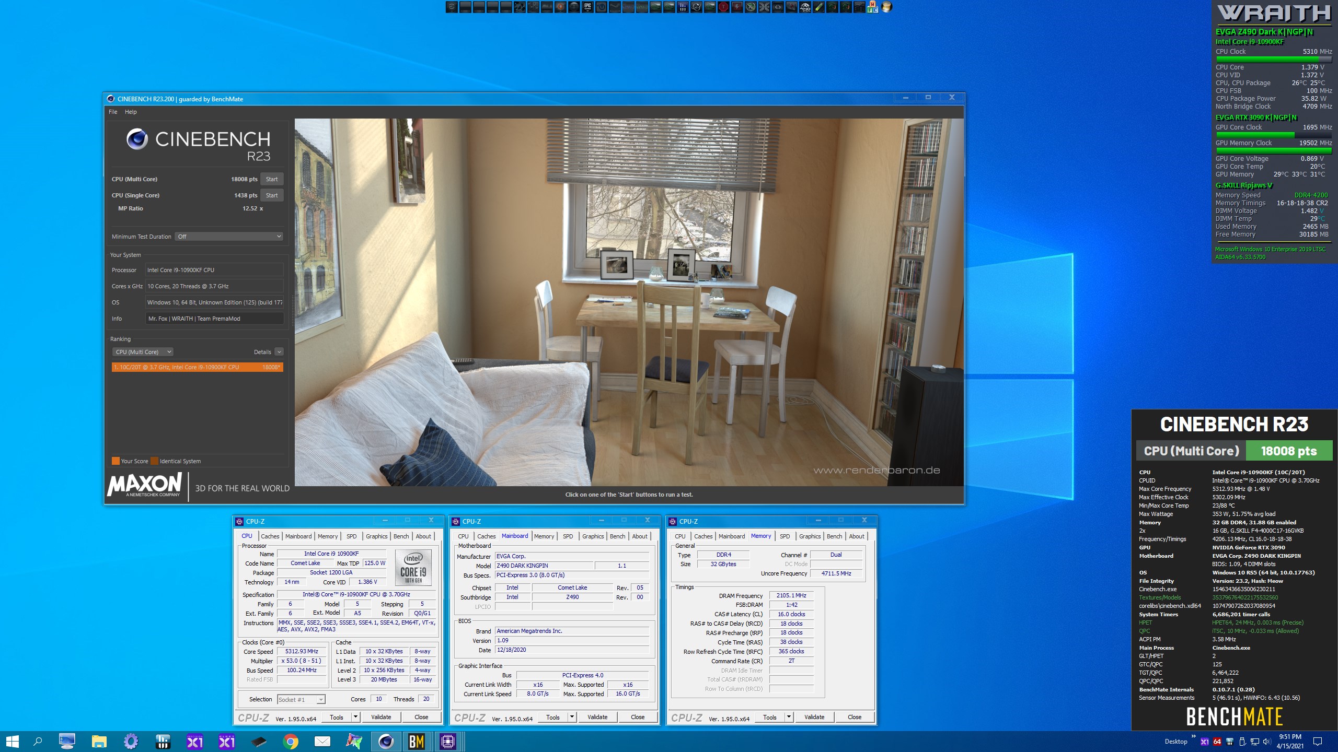The image size is (1338, 752).
Task: Open the Cinebench File menu
Action: [113, 112]
